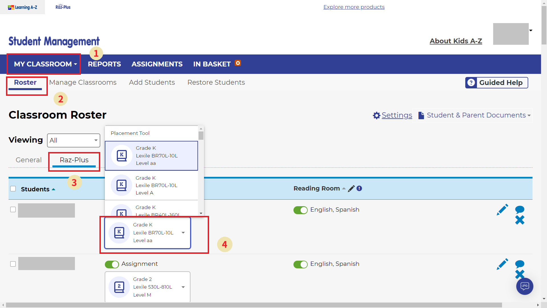Click the Raz-Plus logo

[63, 7]
